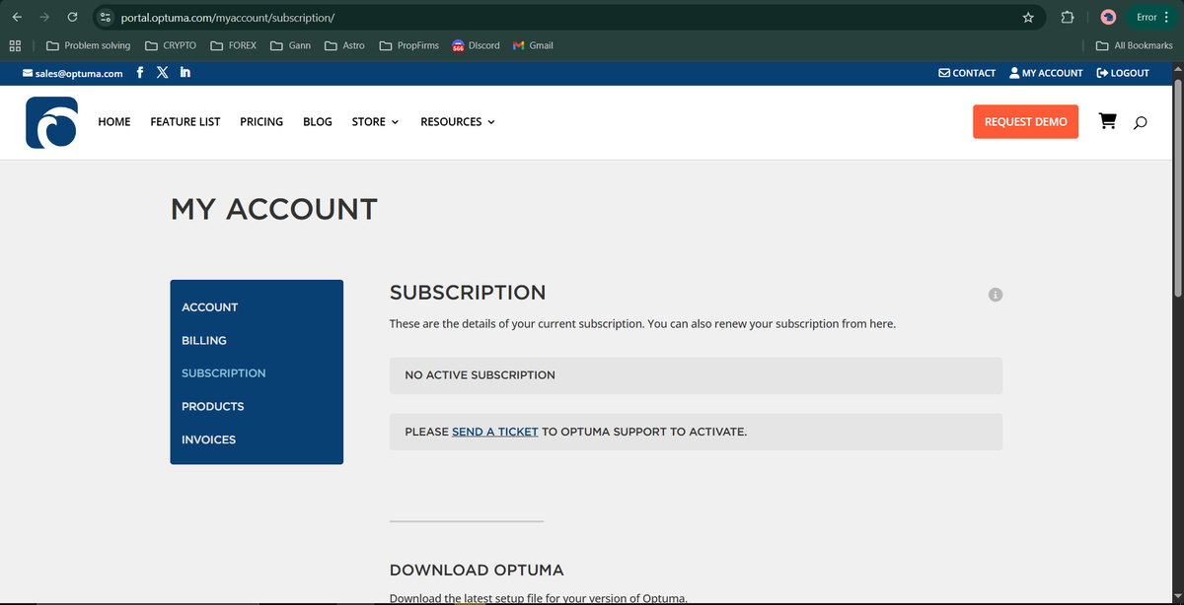Open the Discord bookmark
1184x605 pixels.
tap(476, 45)
